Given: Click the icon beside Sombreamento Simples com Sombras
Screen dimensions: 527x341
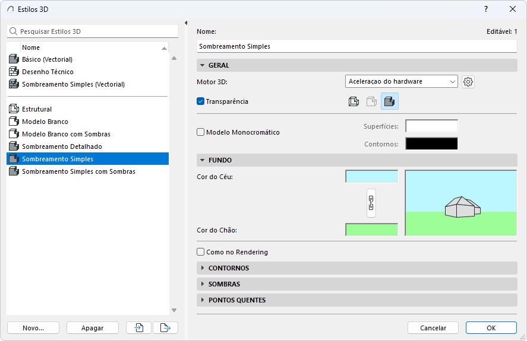Looking at the screenshot, I should [14, 171].
